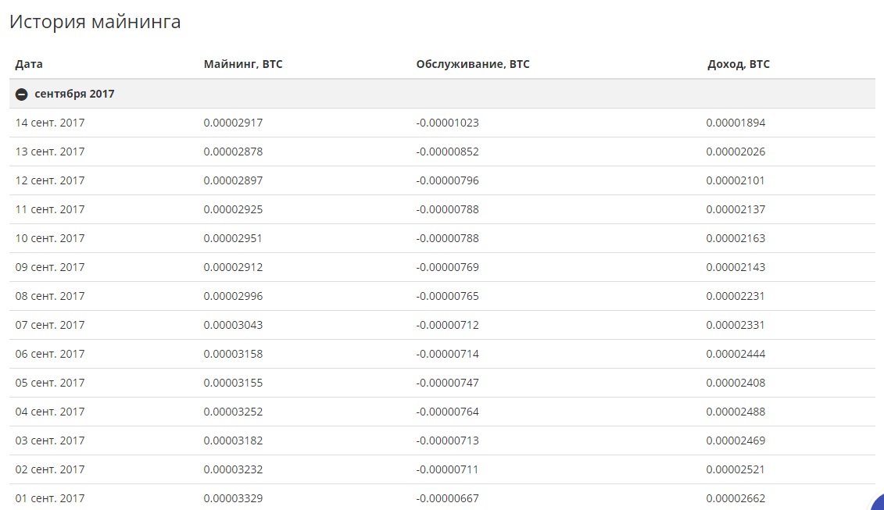Sort by the Майнинг, BTC column header
The width and height of the screenshot is (884, 510).
click(x=243, y=64)
